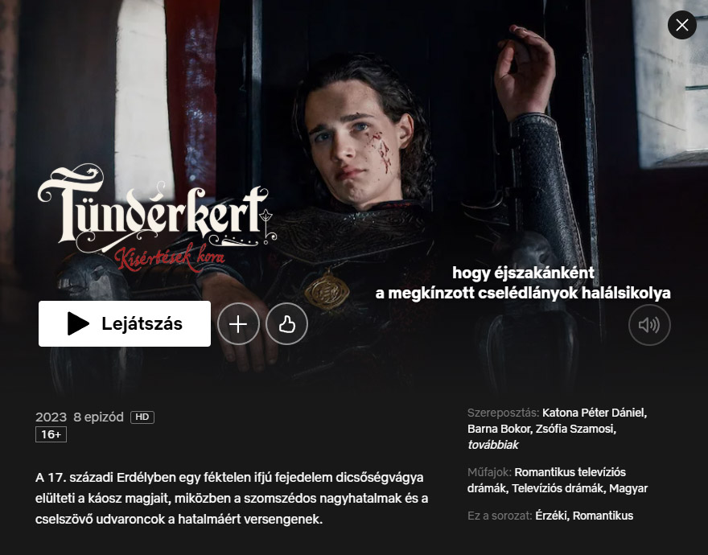Close the title details dialog
Image resolution: width=708 pixels, height=555 pixels.
(x=681, y=25)
